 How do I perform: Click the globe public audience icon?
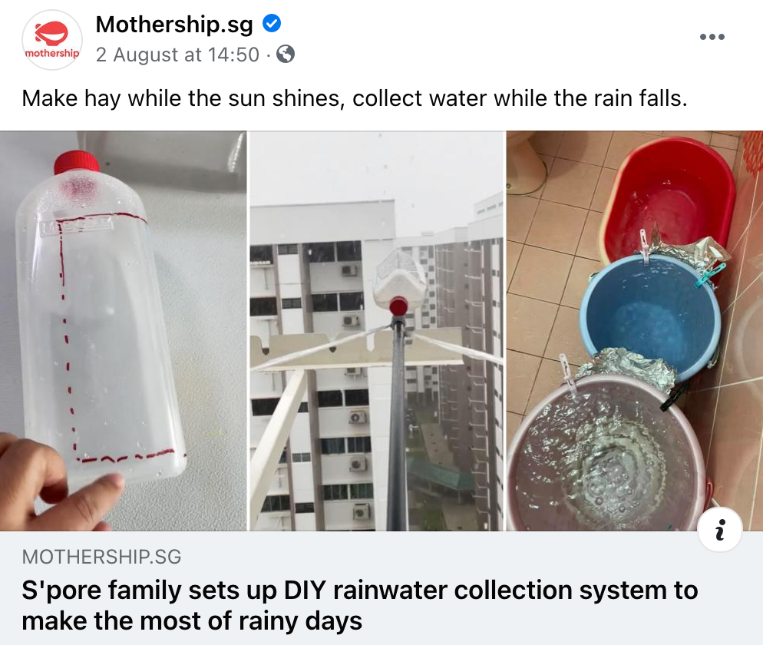click(x=286, y=54)
